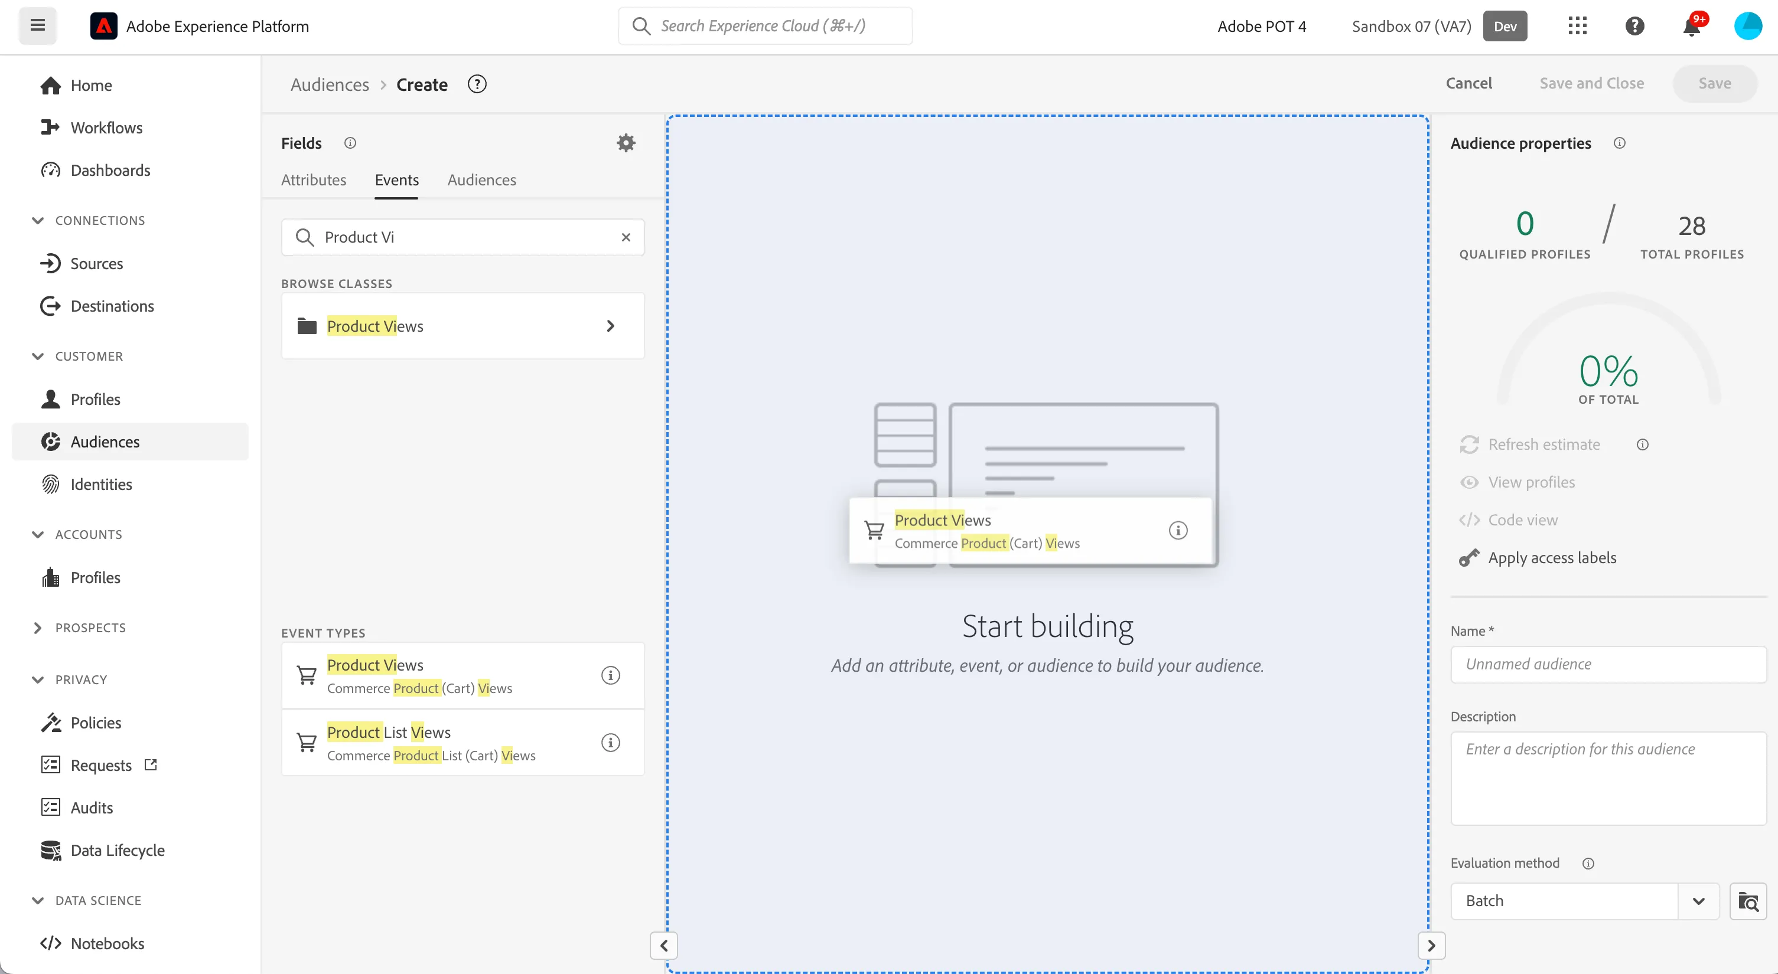The height and width of the screenshot is (974, 1778).
Task: Open Destinations under Connections
Action: pyautogui.click(x=112, y=306)
